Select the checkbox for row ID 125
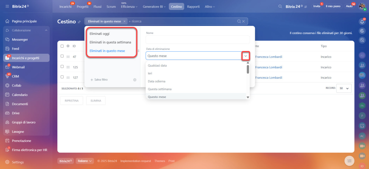This screenshot has height=169, width=369. tap(62, 67)
